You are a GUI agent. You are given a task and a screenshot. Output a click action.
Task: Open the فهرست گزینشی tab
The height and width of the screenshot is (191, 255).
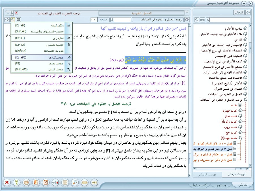(207, 174)
